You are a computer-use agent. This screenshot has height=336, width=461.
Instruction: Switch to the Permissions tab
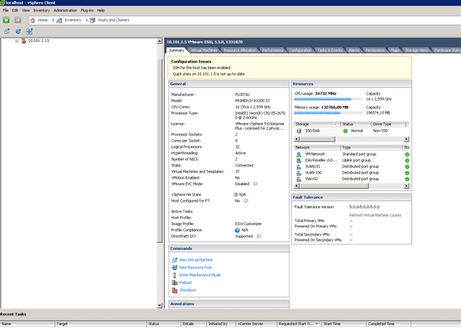coord(375,50)
